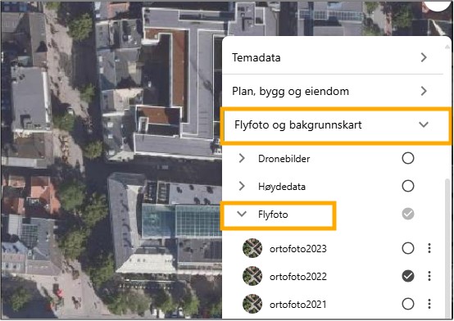Select ortofoto2023 layer name
This screenshot has height=321, width=454.
(298, 249)
